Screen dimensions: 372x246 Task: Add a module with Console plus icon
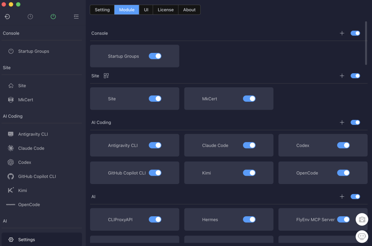(342, 33)
